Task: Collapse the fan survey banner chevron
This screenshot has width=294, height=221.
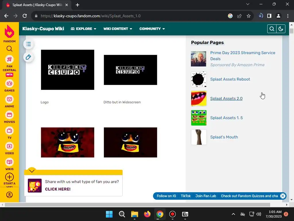Action: (x=32, y=171)
